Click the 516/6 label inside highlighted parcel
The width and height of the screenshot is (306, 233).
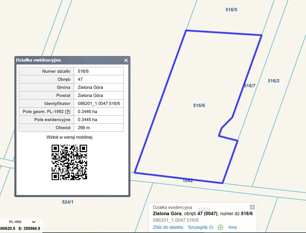point(199,106)
